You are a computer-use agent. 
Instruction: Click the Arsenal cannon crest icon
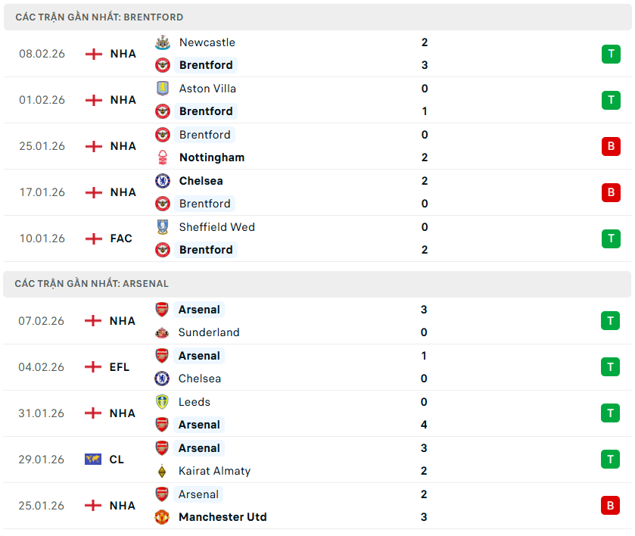point(161,309)
